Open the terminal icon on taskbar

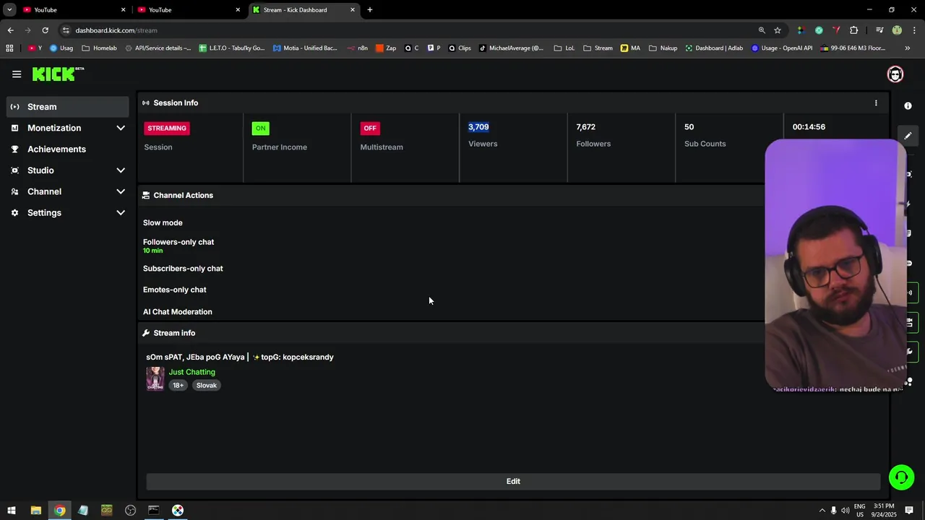point(154,511)
